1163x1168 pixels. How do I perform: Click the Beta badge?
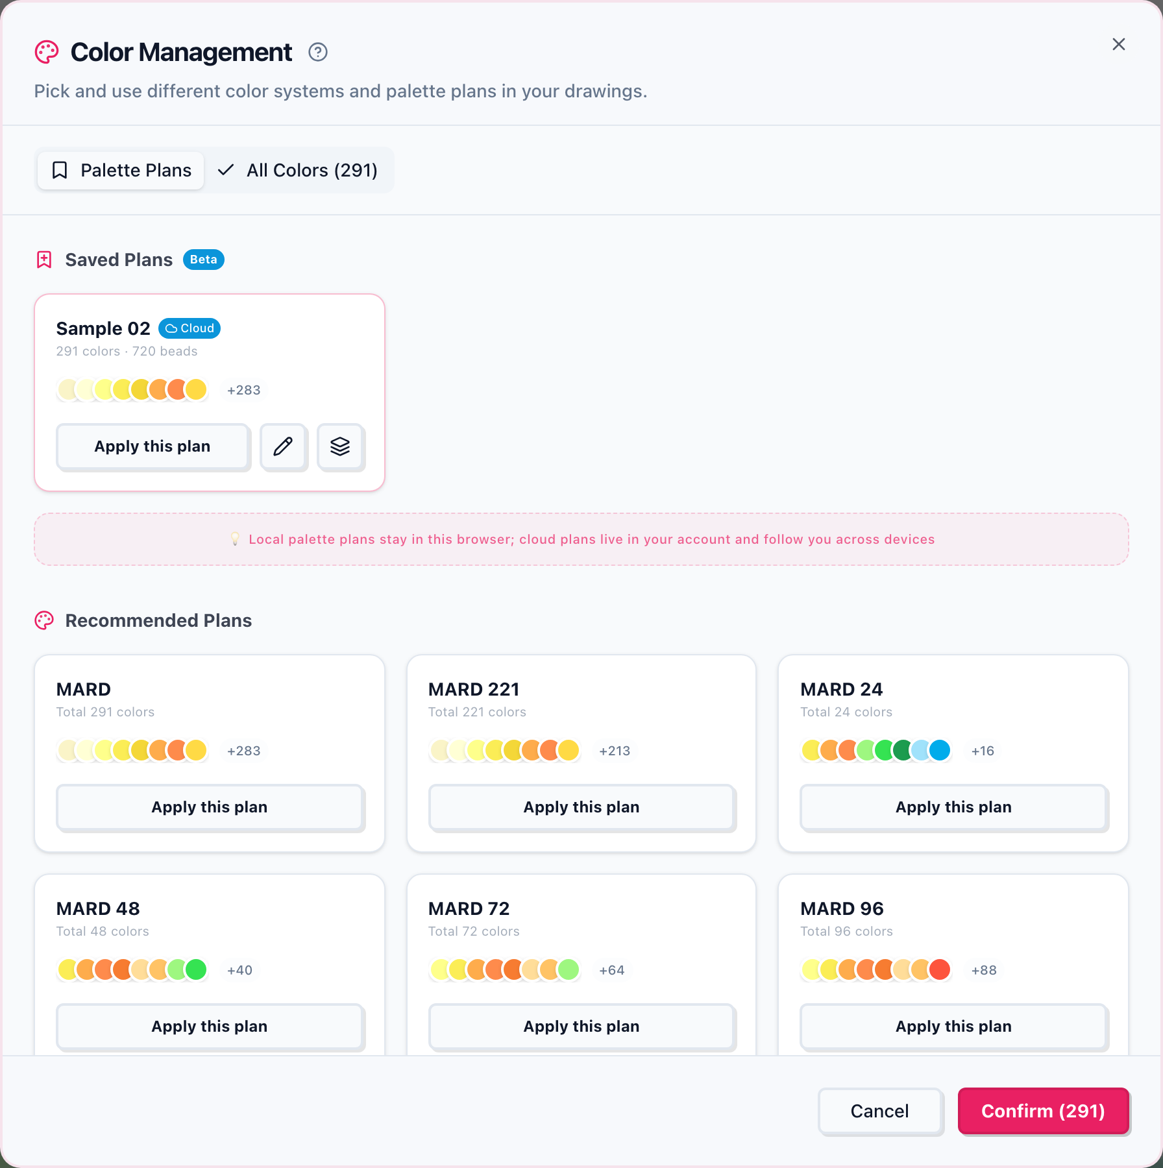click(x=204, y=260)
